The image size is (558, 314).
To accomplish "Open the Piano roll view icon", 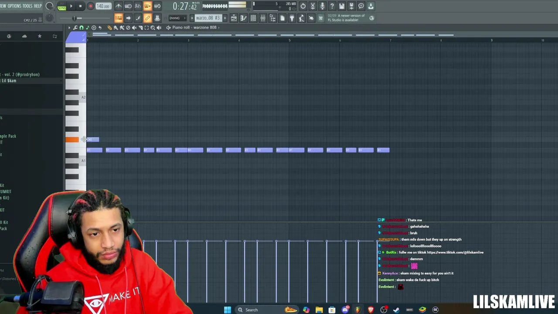I will coord(243,18).
